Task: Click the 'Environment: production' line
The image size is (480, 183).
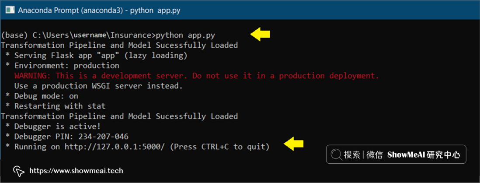Action: click(x=67, y=66)
